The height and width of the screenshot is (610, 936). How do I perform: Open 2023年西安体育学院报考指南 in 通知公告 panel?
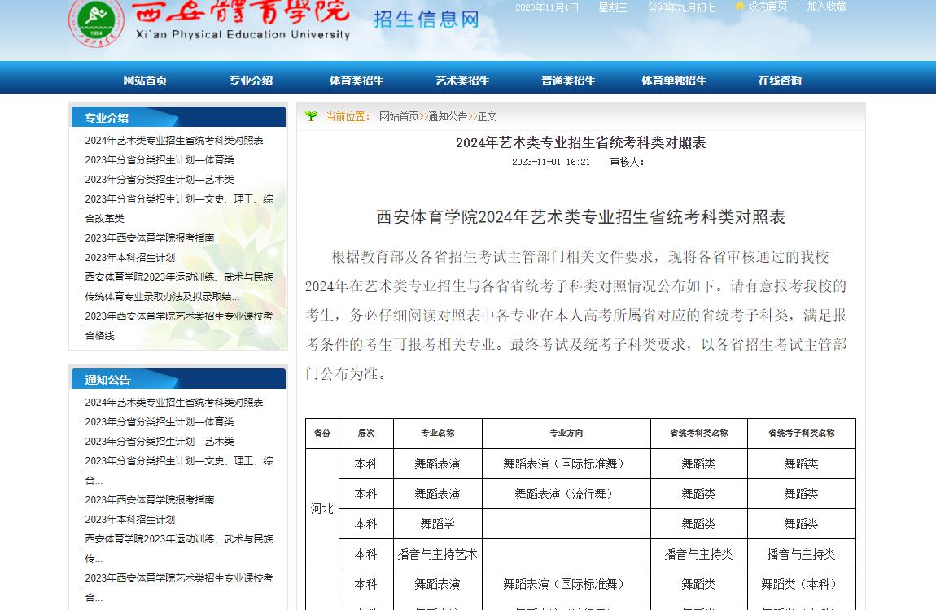[149, 500]
